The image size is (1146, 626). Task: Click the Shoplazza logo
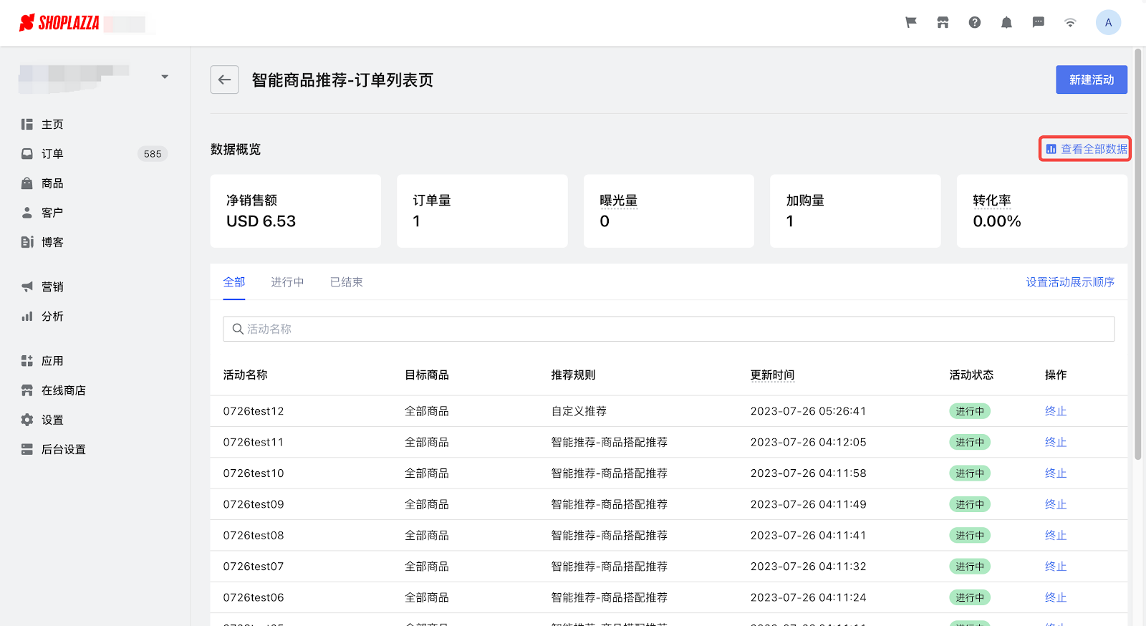click(x=59, y=23)
